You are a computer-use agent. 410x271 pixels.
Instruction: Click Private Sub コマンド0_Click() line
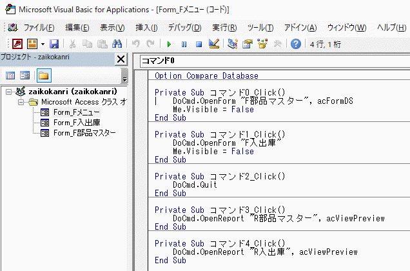tap(220, 92)
